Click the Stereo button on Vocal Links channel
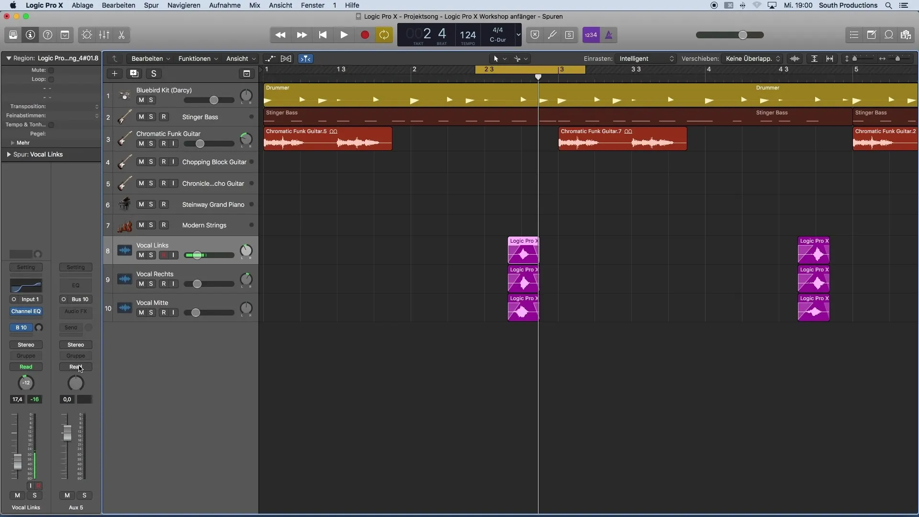This screenshot has width=919, height=517. [x=25, y=344]
